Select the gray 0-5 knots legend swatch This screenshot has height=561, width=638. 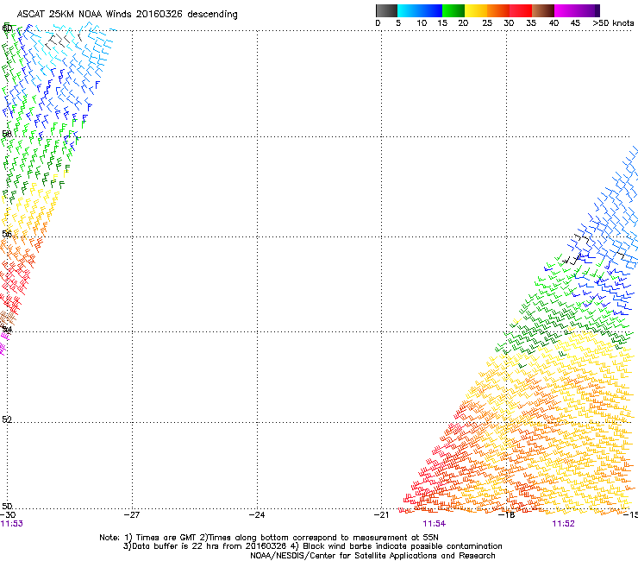point(386,10)
